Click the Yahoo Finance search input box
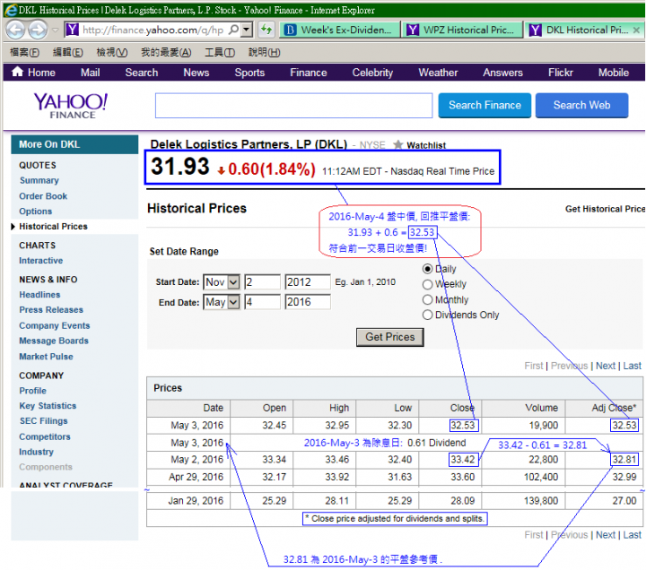This screenshot has width=646, height=570. pyautogui.click(x=293, y=106)
